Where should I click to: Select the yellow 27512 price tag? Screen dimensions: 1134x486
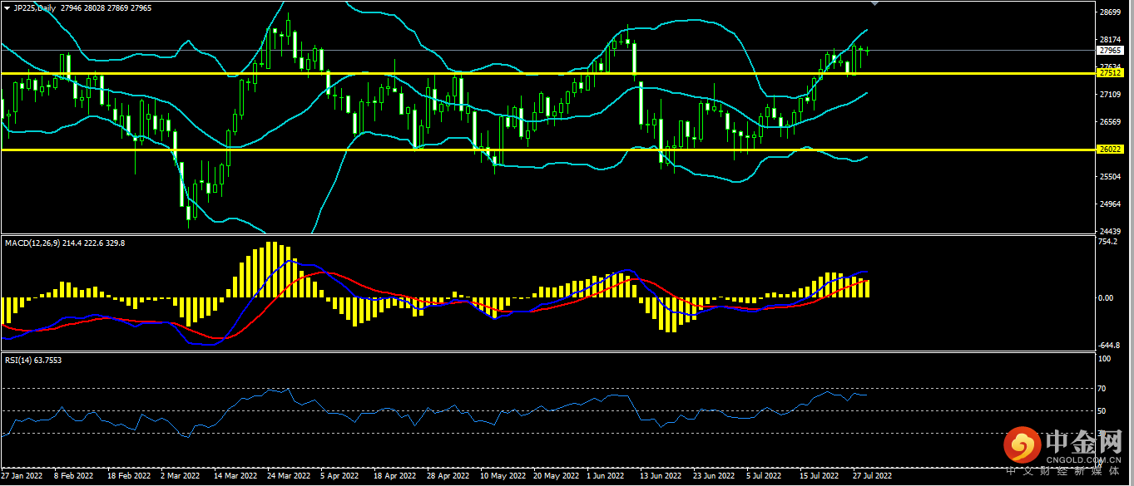(x=1111, y=73)
